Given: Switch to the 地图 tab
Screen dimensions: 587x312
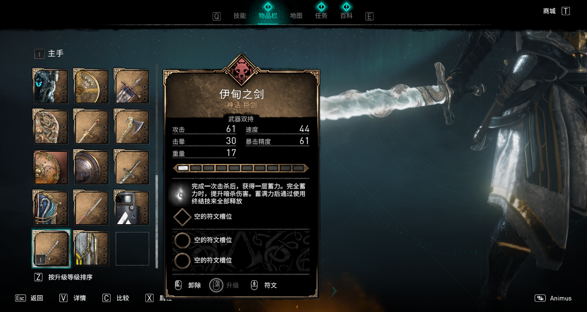Looking at the screenshot, I should click(x=296, y=16).
